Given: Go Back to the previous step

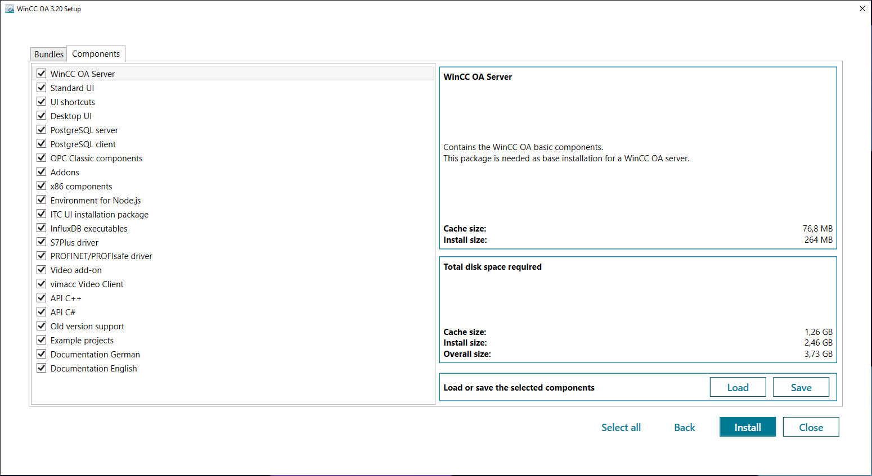Looking at the screenshot, I should pyautogui.click(x=684, y=427).
